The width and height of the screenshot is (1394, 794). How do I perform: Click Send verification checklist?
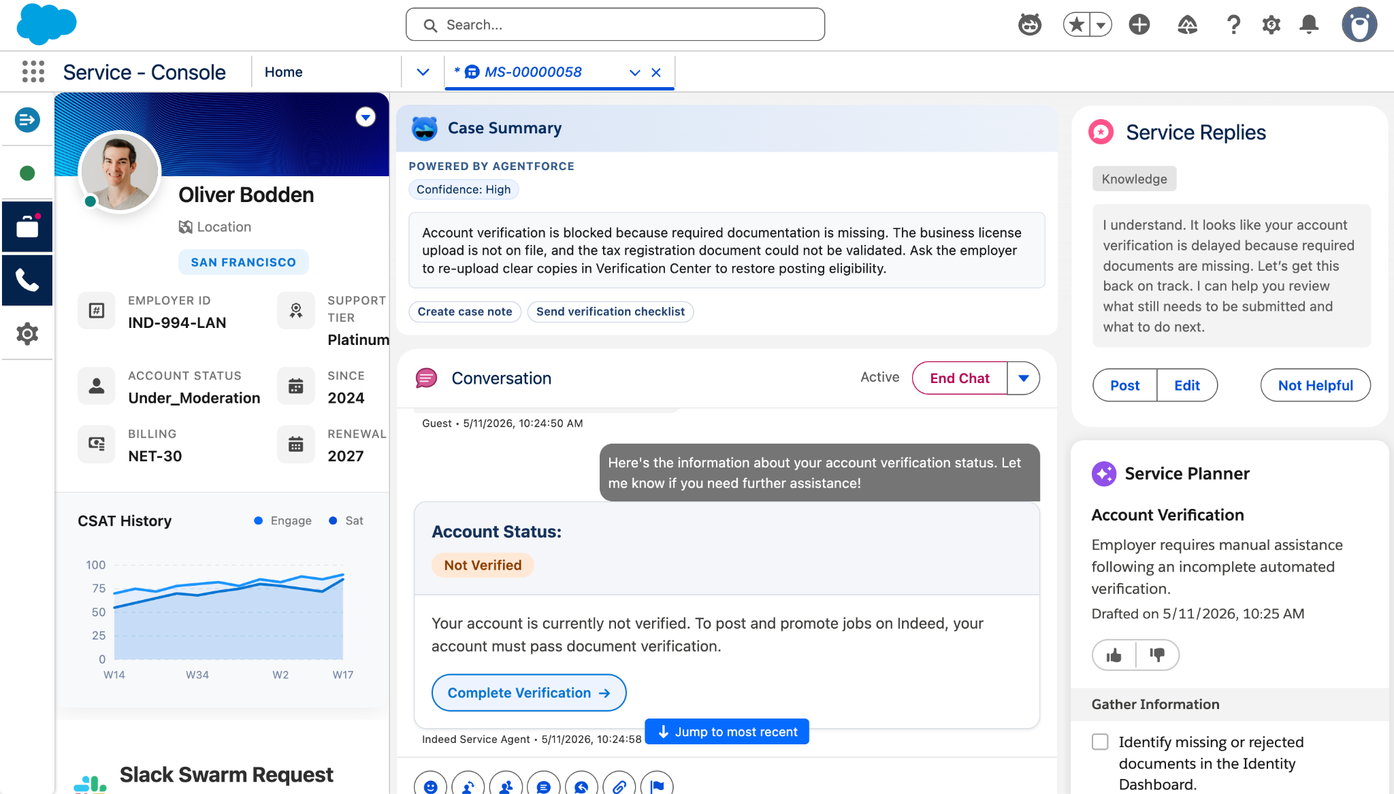click(611, 312)
